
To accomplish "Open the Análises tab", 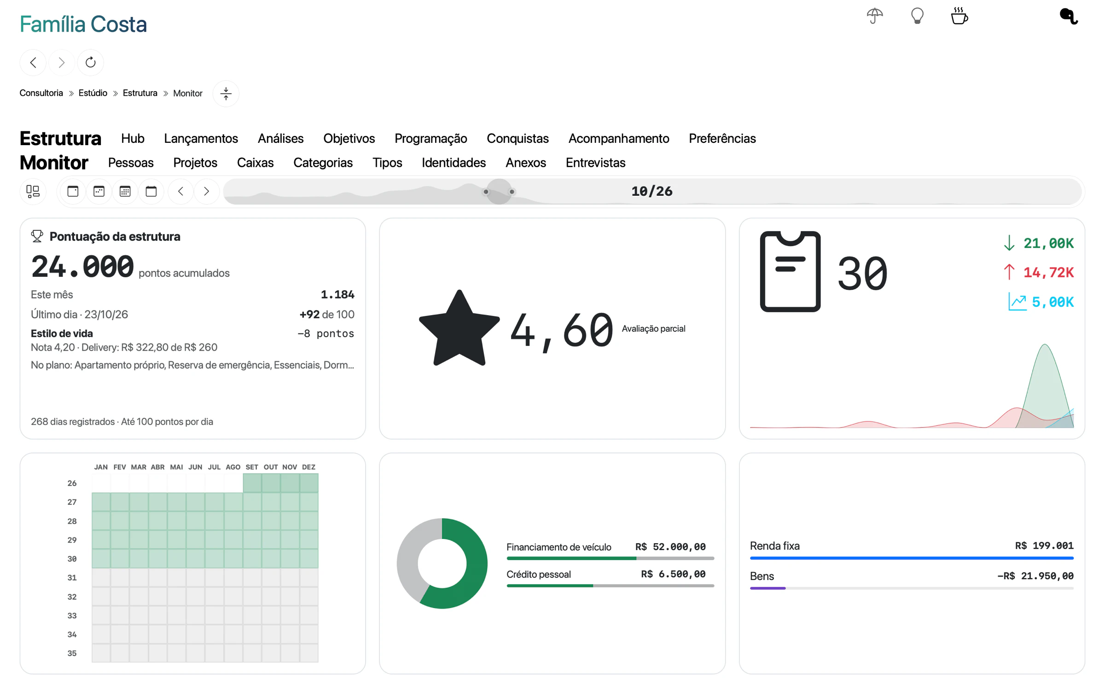I will tap(280, 138).
